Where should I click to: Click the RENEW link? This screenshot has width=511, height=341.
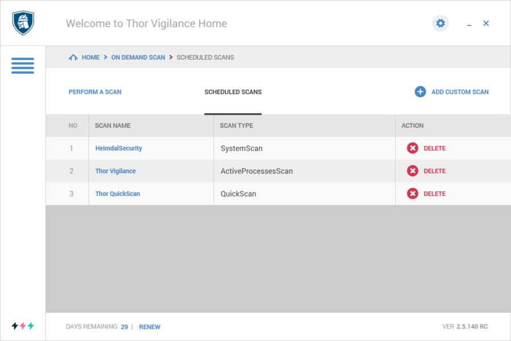149,327
